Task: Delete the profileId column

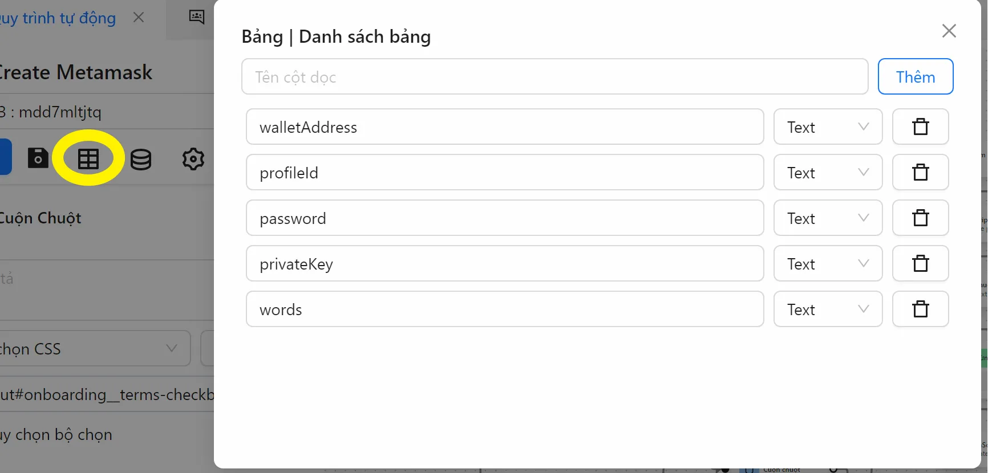Action: coord(920,172)
